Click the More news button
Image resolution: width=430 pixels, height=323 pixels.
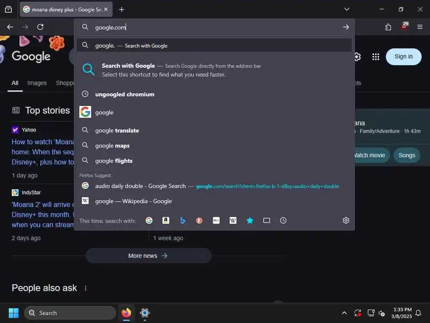click(148, 256)
